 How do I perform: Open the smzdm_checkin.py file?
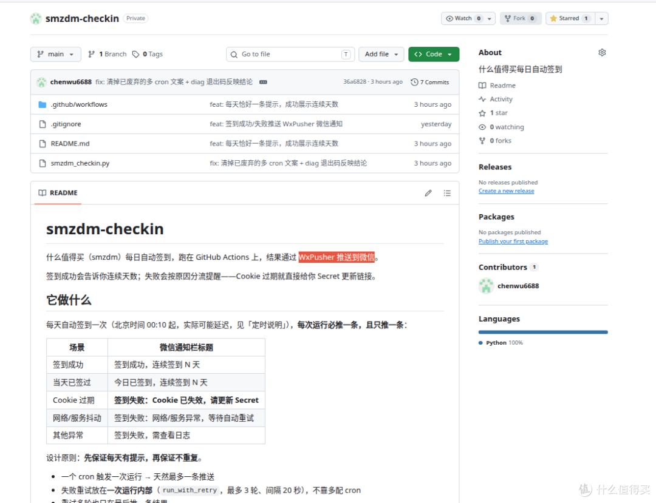point(80,163)
